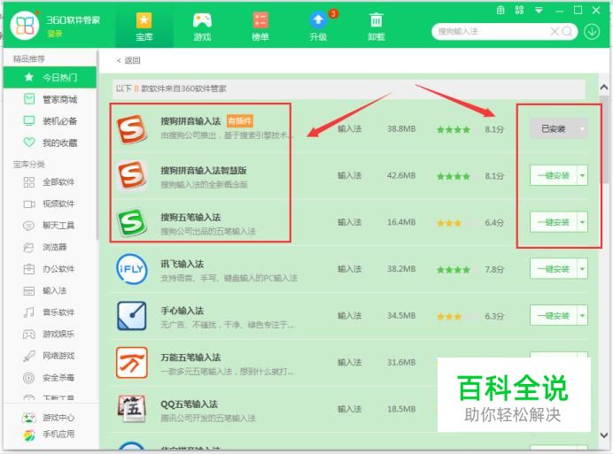Open the main menu dropdown triangle
Image resolution: width=613 pixels, height=454 pixels.
(x=539, y=11)
